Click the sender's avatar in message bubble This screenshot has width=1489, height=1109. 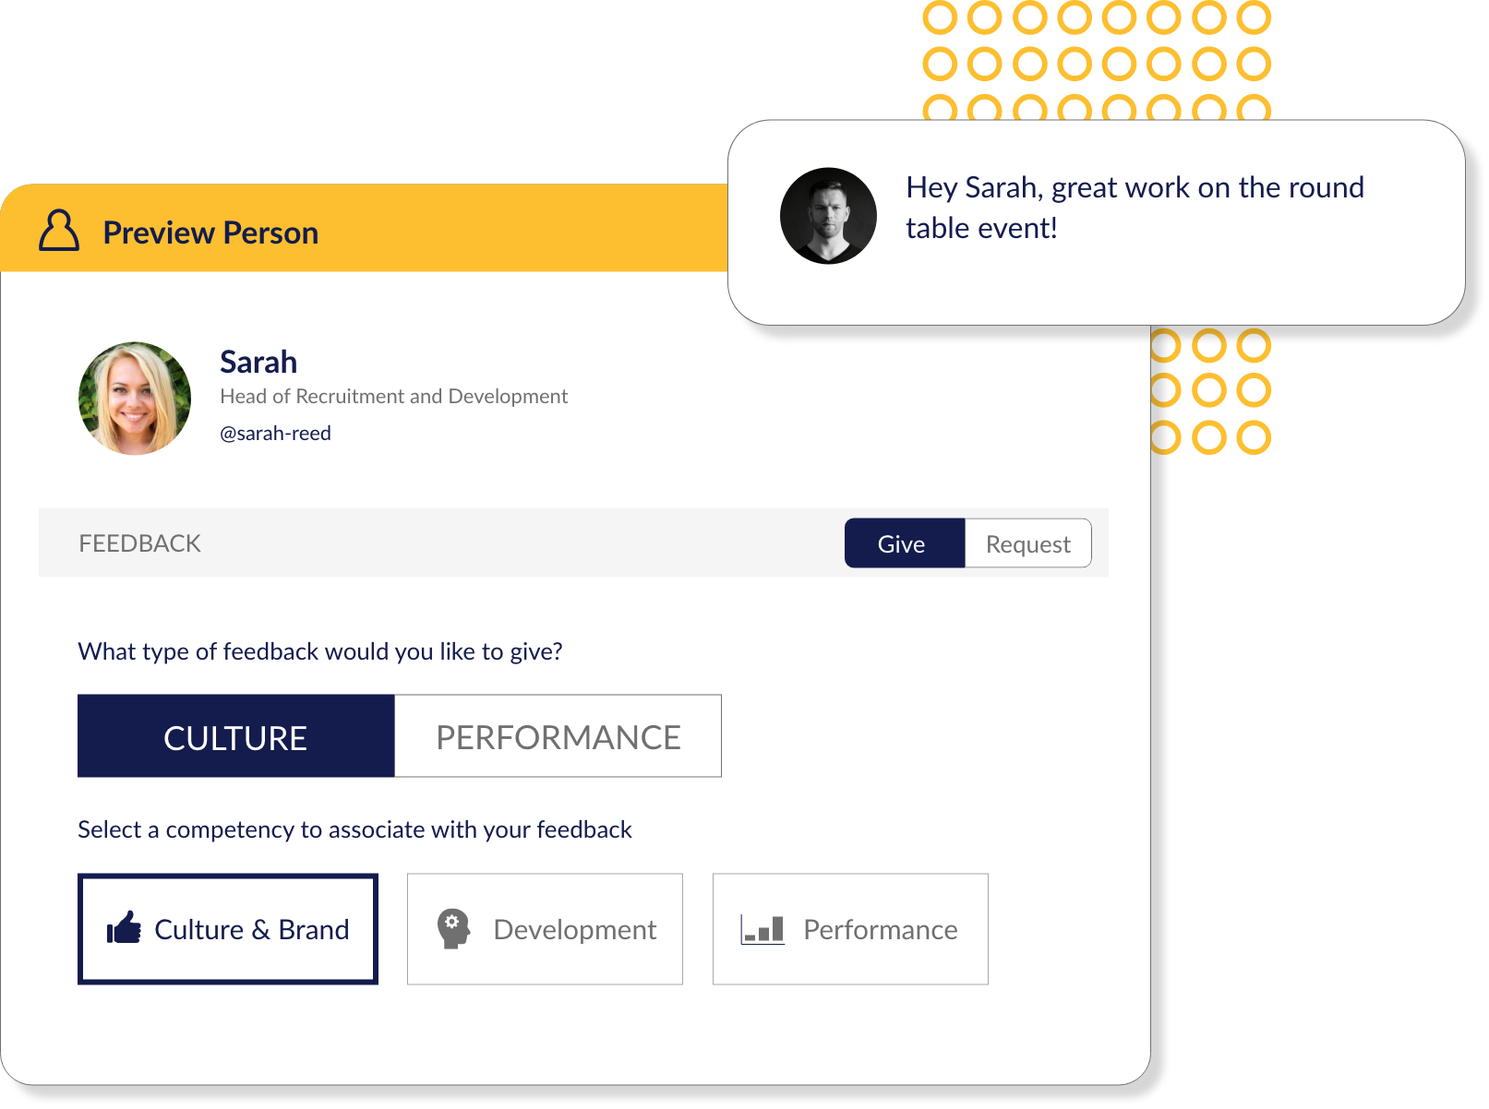tap(828, 216)
